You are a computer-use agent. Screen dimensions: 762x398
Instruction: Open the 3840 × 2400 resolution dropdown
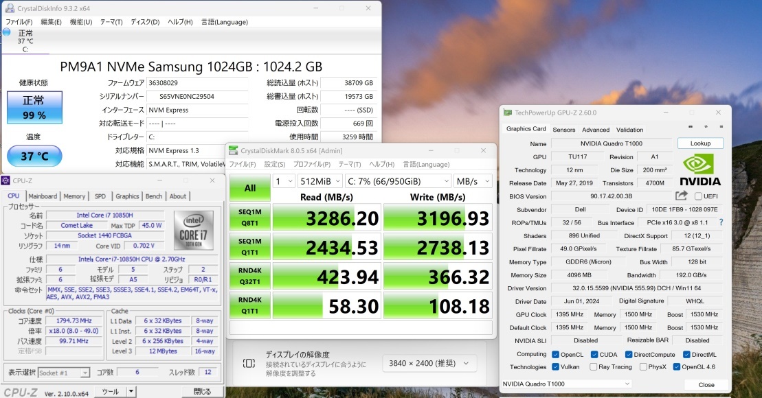pyautogui.click(x=429, y=363)
